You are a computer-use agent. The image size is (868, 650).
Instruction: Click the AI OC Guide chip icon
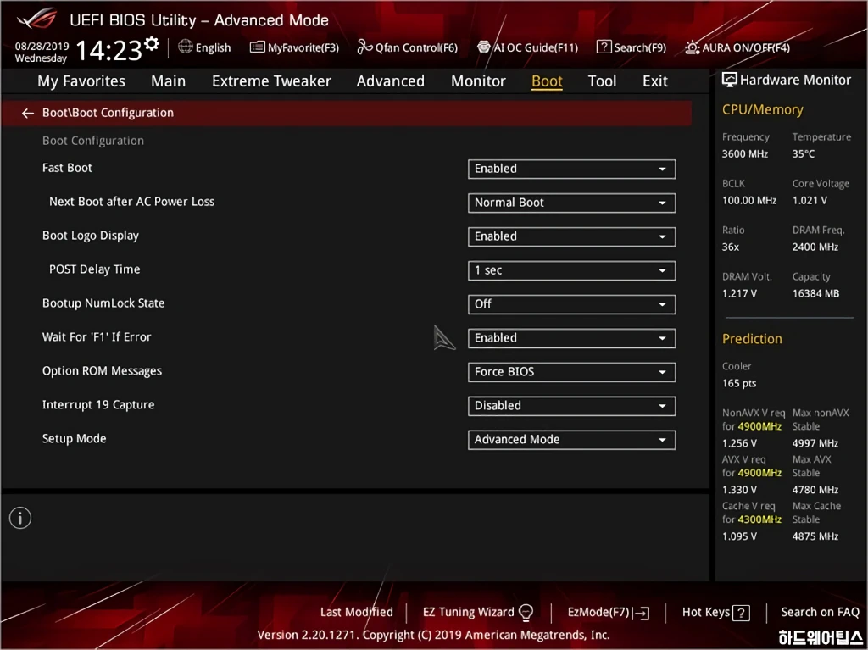click(x=484, y=47)
